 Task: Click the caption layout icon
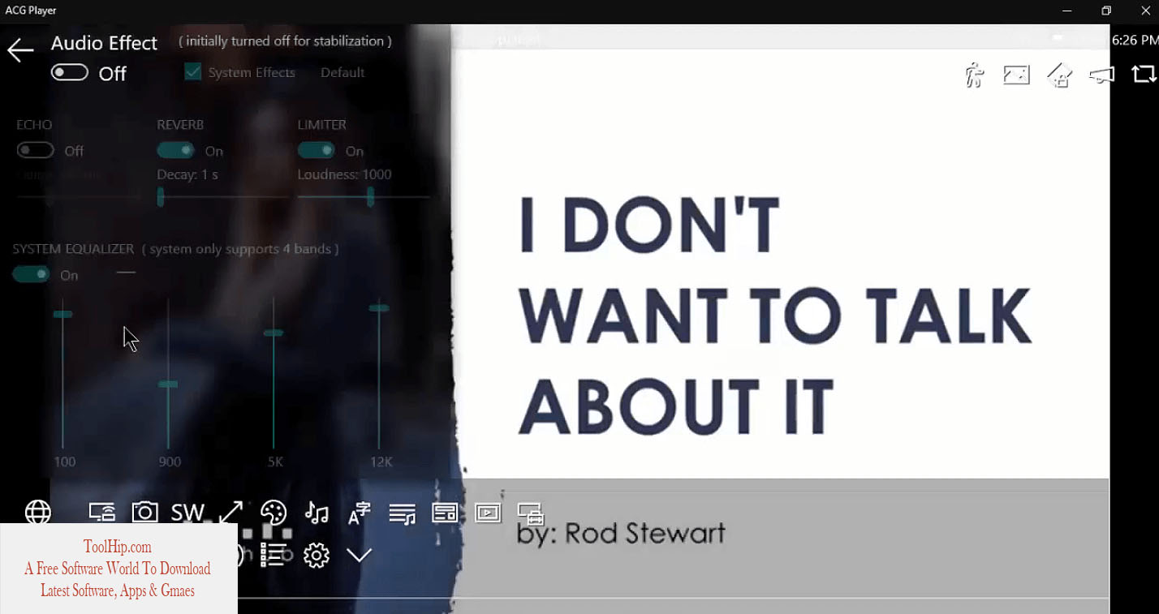(x=445, y=513)
